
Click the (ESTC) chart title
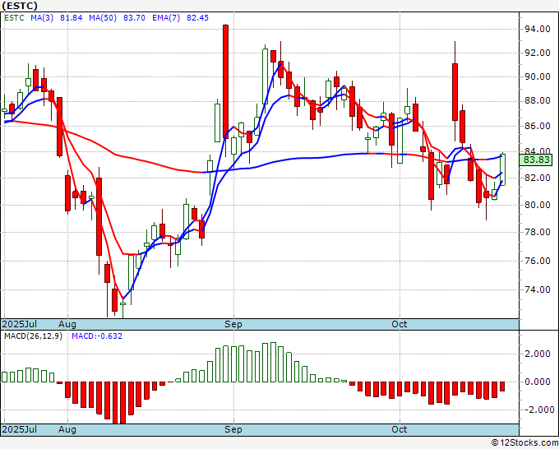(20, 6)
